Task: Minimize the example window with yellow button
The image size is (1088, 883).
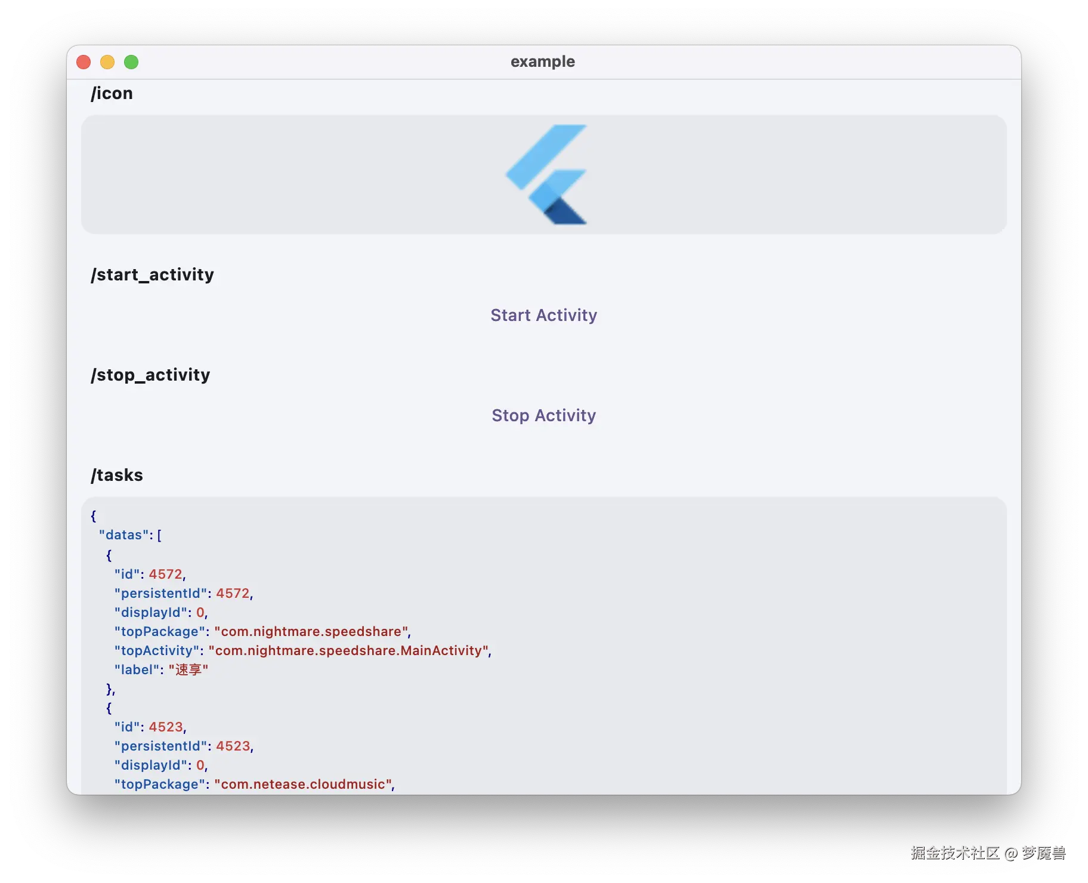Action: click(x=107, y=62)
